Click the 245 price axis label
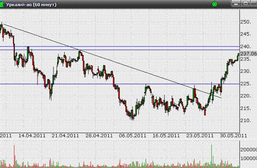This screenshot has height=168, width=257. [x=246, y=34]
